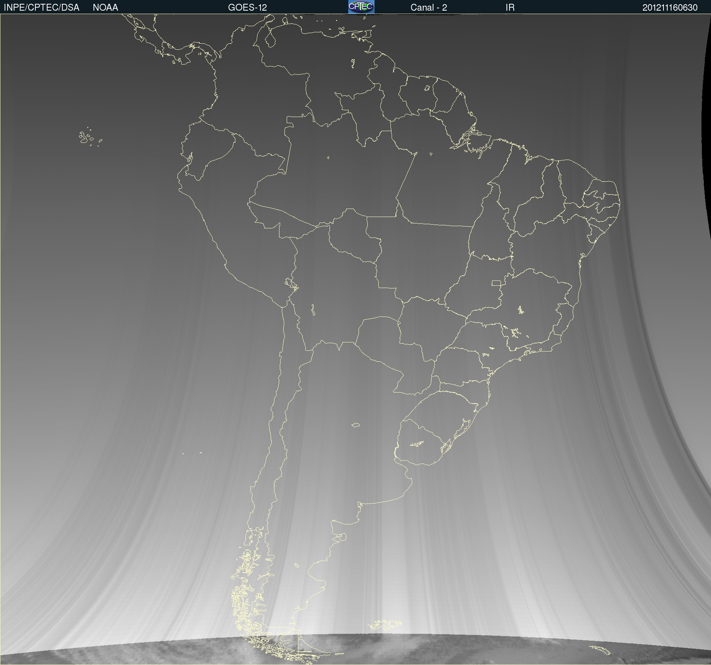Screen dimensions: 711x665
Task: Click the GOES-12 satellite label
Action: 248,8
